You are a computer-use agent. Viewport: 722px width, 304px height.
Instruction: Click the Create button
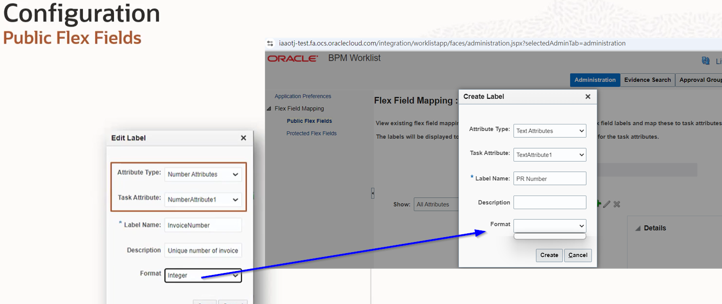549,255
